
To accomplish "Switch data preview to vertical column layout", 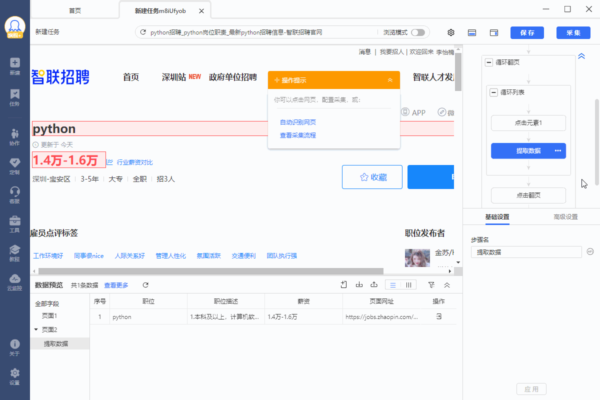I will point(408,285).
